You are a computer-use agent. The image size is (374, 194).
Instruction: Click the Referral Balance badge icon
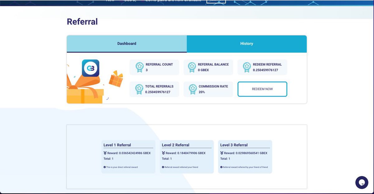(x=192, y=67)
